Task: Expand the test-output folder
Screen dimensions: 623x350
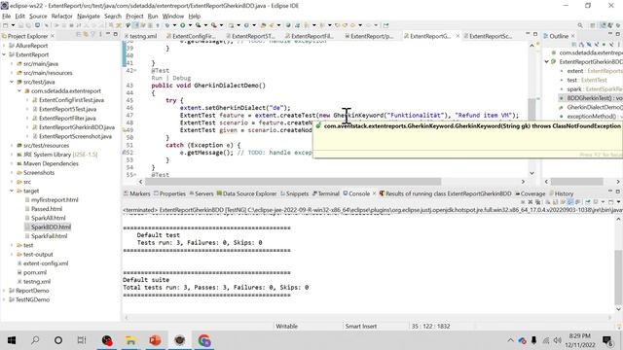Action: pos(12,255)
